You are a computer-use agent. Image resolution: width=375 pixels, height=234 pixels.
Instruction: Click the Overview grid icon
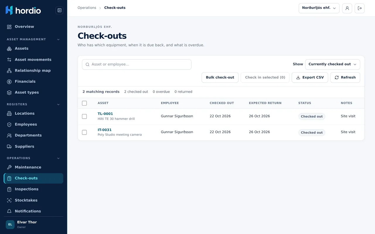[9, 27]
